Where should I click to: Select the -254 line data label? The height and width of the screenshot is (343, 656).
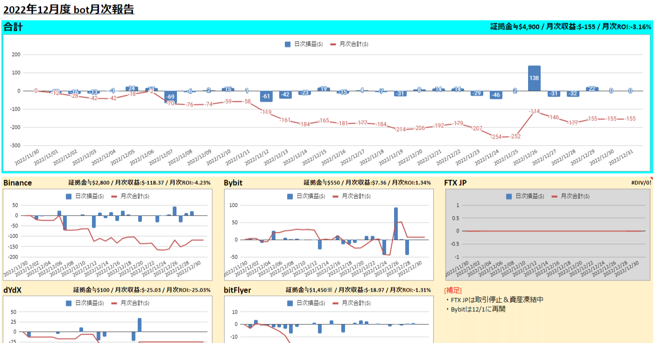(496, 137)
